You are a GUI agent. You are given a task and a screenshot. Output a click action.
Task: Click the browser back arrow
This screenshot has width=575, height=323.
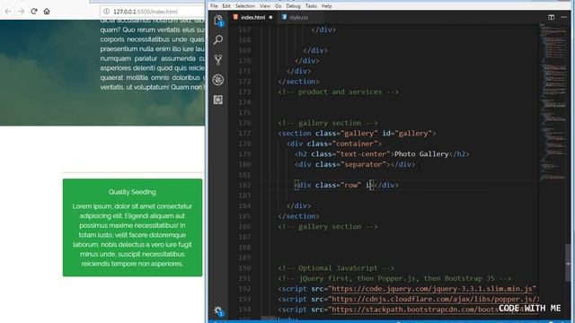[x=8, y=12]
